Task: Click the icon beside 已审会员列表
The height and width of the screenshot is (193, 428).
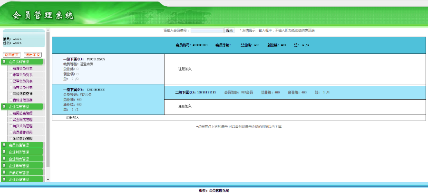Action: (x=10, y=81)
